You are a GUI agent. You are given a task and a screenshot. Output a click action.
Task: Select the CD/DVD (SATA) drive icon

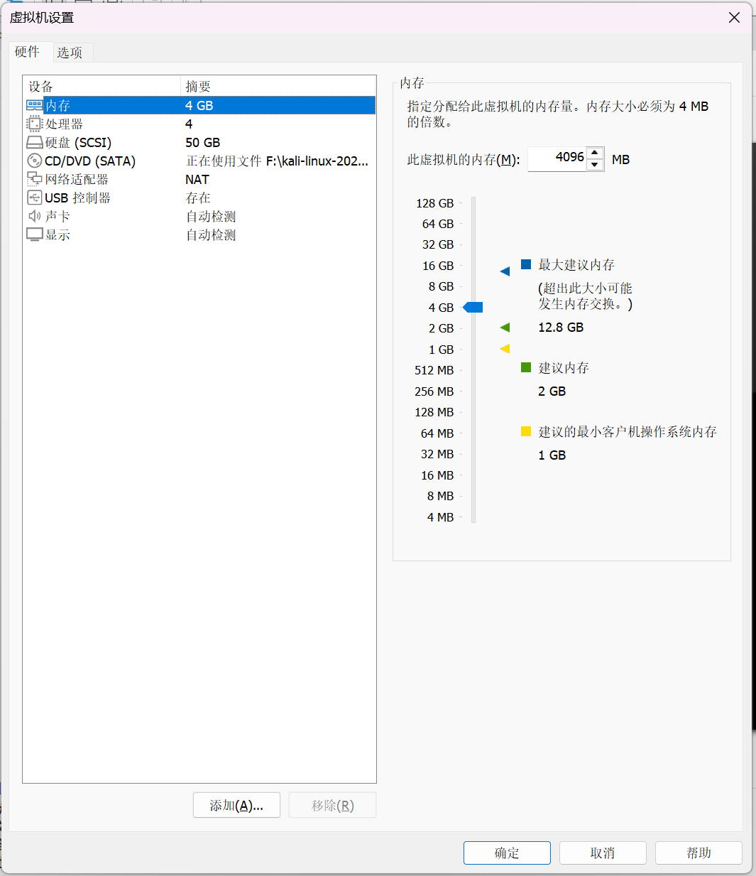coord(35,161)
